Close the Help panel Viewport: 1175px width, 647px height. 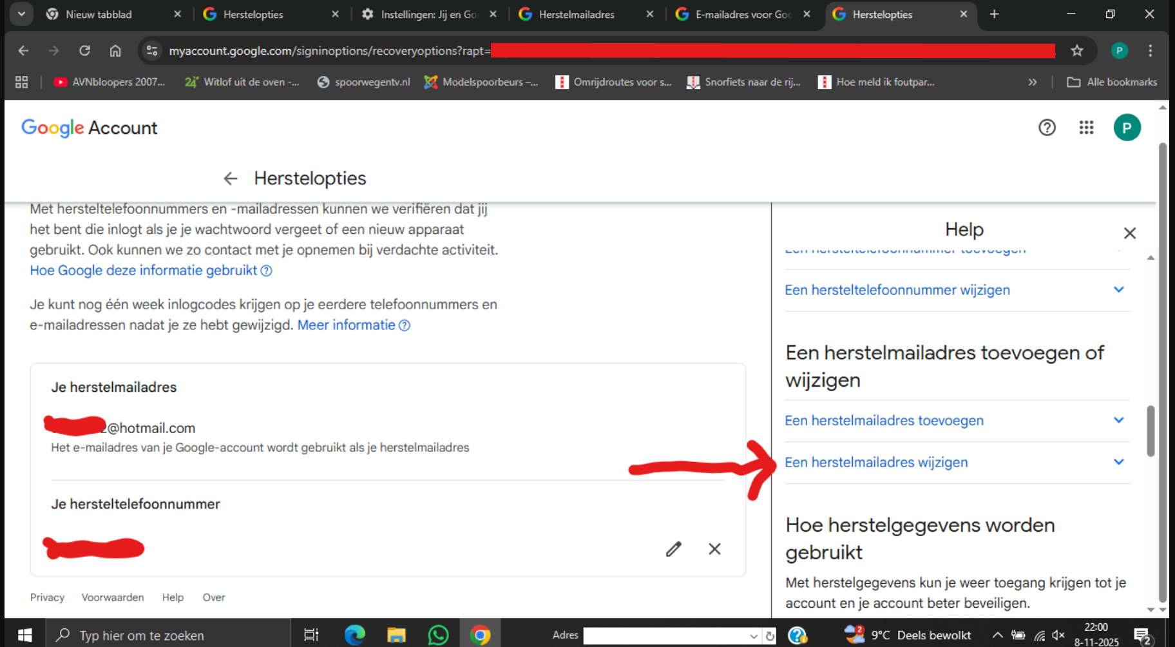click(1130, 233)
